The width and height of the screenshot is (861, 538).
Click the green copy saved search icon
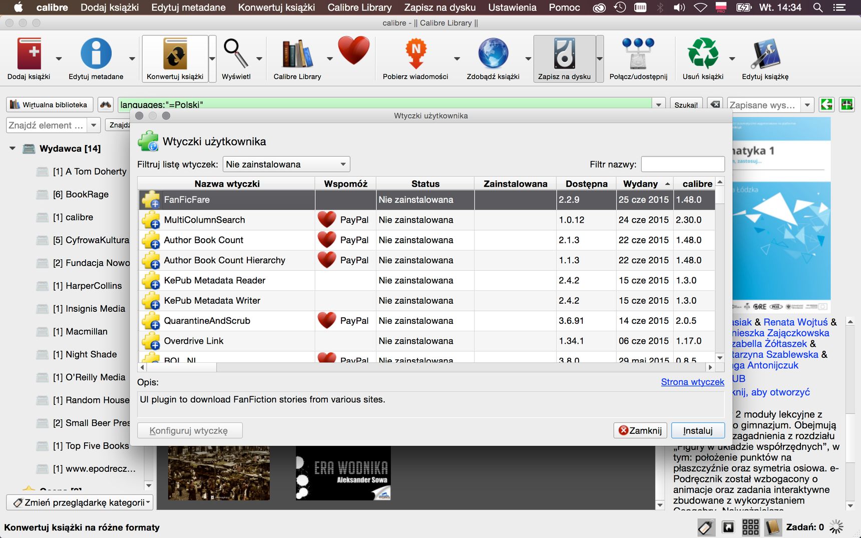point(826,105)
